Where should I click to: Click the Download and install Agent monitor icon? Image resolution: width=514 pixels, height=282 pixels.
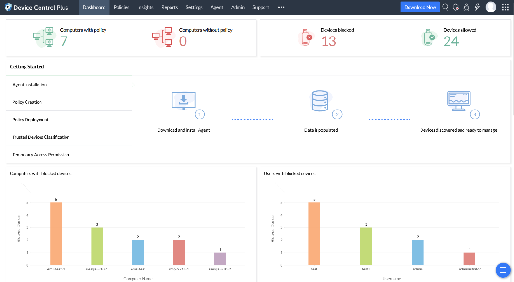click(x=184, y=101)
